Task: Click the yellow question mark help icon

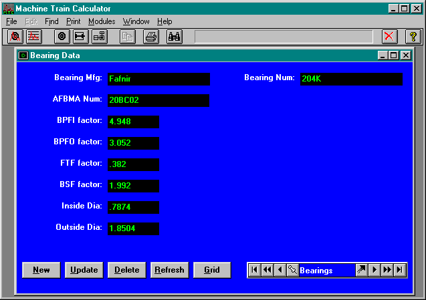Action: point(413,36)
